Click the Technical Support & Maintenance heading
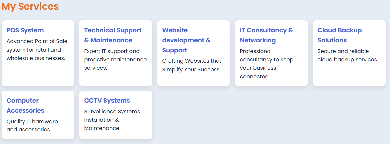 click(113, 35)
